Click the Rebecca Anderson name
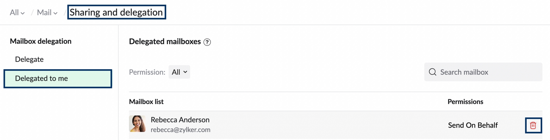Viewport: 550px width, 140px height. pos(180,120)
